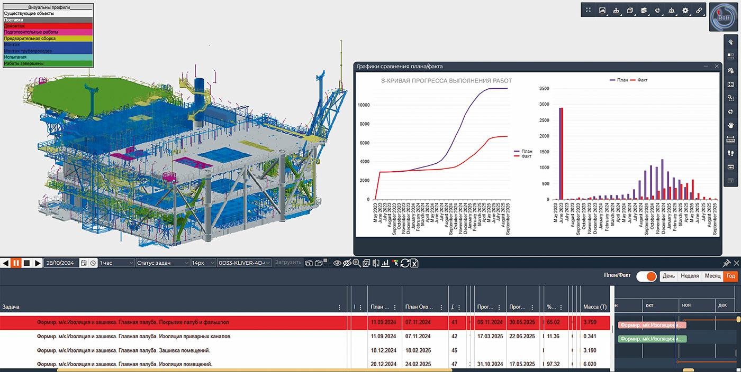Click the settings gear in top toolbar
Viewport: 741px width, 372px height.
click(685, 10)
